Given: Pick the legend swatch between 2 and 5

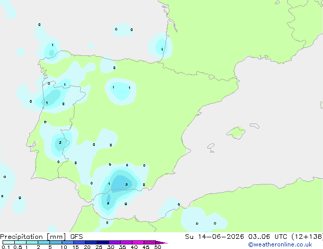Looking at the screenshot, I should tap(44, 242).
